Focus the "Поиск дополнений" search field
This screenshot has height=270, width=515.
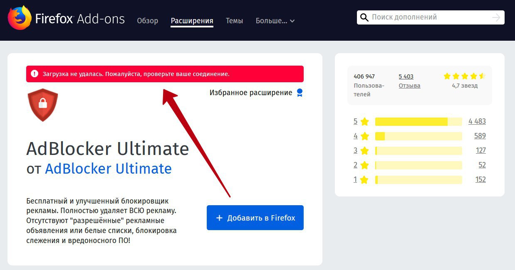coord(430,17)
